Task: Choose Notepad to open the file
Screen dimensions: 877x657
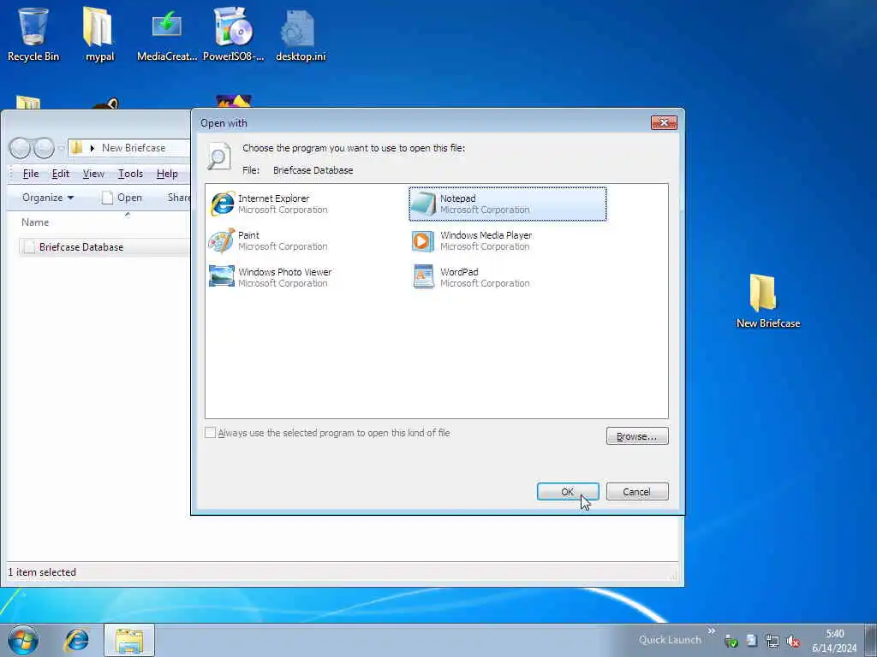Action: point(507,204)
